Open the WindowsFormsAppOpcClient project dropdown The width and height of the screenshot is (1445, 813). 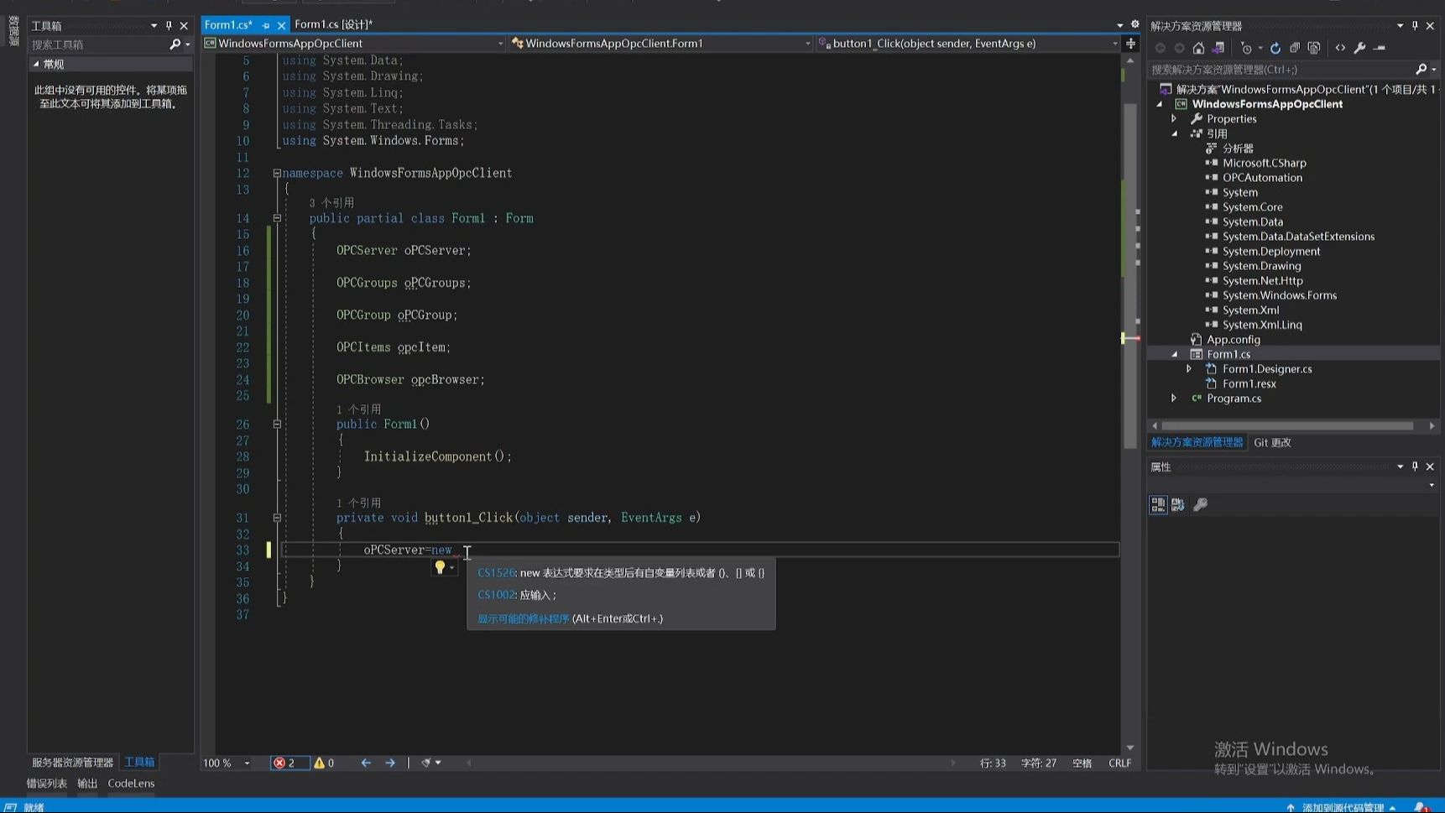pos(353,44)
